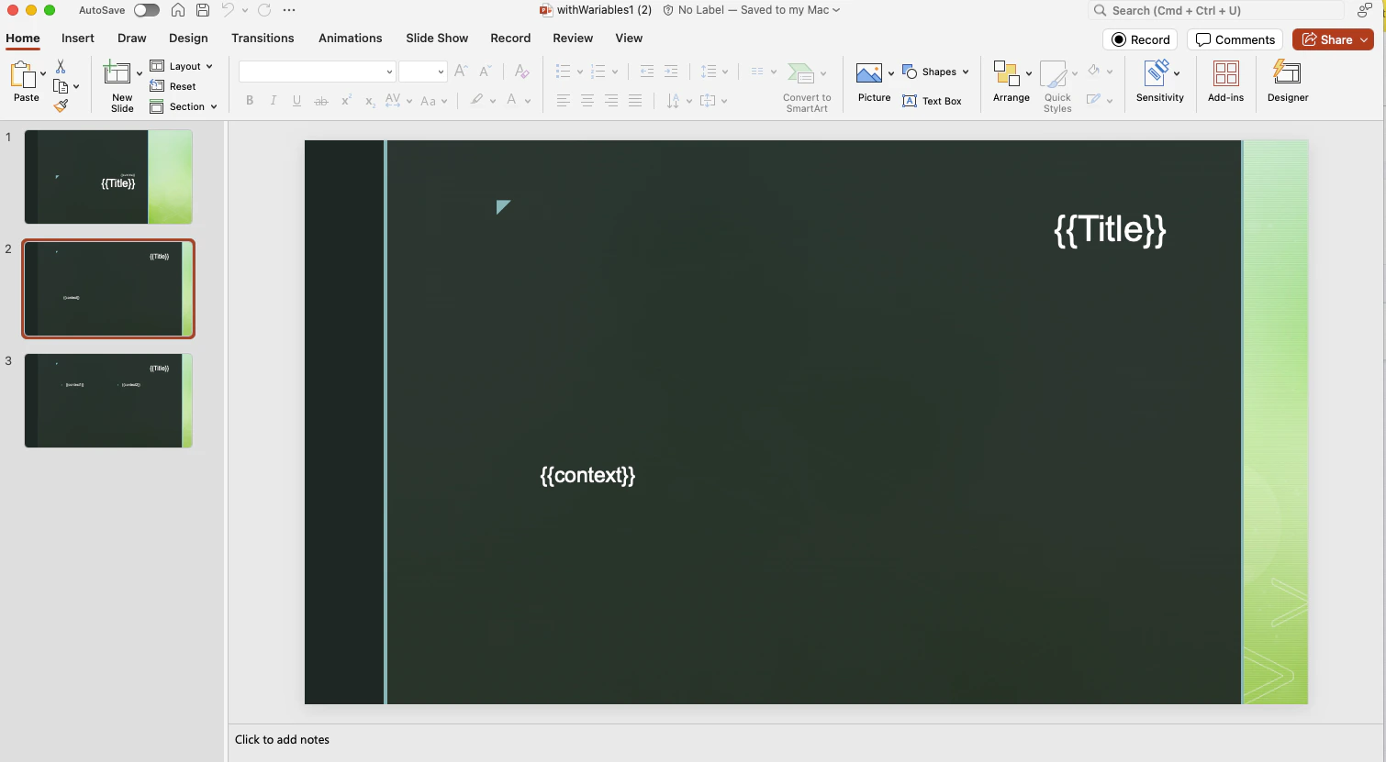Toggle Strikethrough formatting
Viewport: 1386px width, 762px height.
(321, 101)
